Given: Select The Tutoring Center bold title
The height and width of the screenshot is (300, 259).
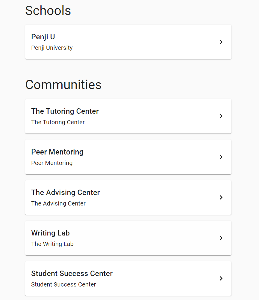Looking at the screenshot, I should (65, 111).
